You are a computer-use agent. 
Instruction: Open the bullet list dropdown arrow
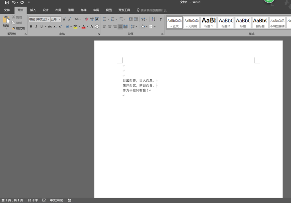109,19
